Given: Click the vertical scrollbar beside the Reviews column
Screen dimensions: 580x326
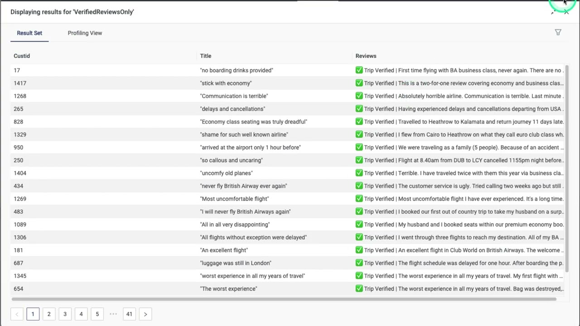Looking at the screenshot, I should (x=566, y=172).
